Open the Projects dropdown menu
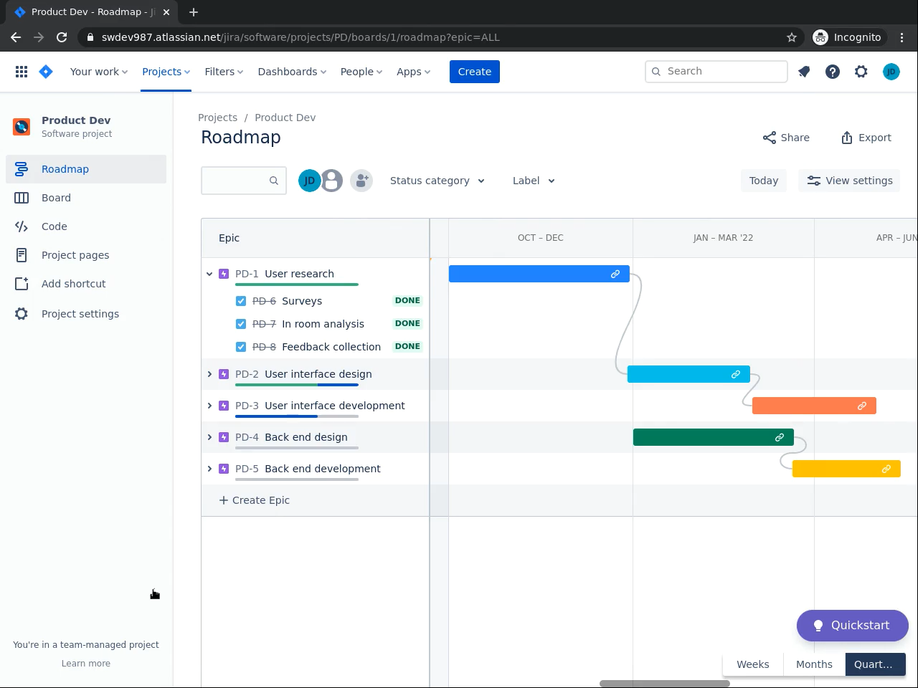The width and height of the screenshot is (918, 688). [166, 72]
